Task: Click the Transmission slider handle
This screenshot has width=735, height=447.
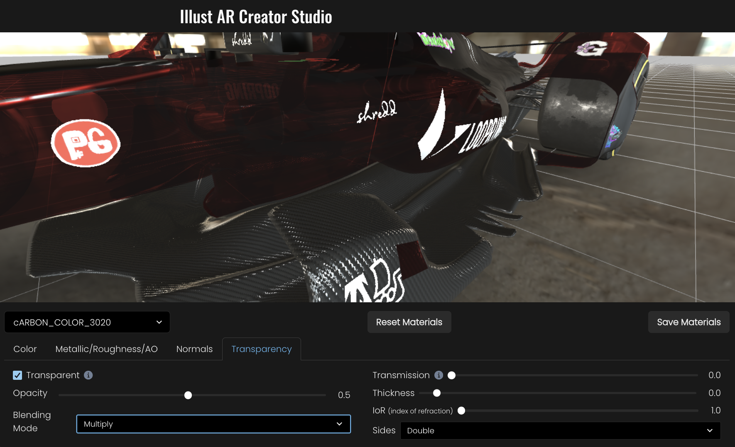Action: 452,375
